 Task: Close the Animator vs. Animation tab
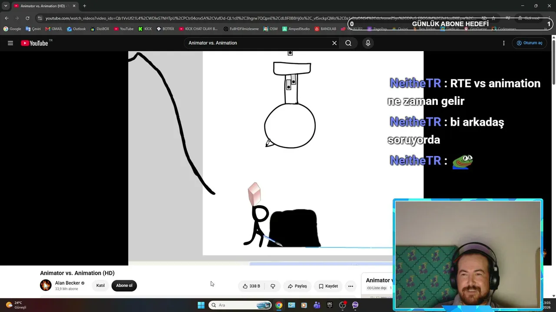(x=74, y=6)
